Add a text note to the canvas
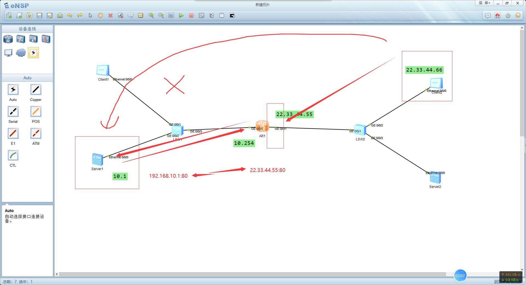 tap(131, 15)
